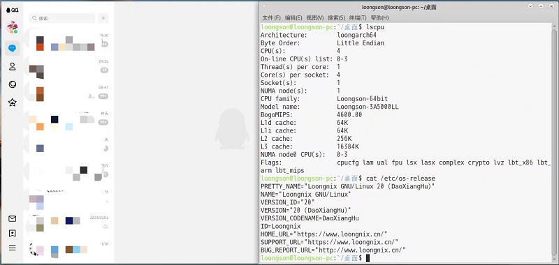Open the 搜索(S) terminal menu
559x265 pixels.
point(336,17)
